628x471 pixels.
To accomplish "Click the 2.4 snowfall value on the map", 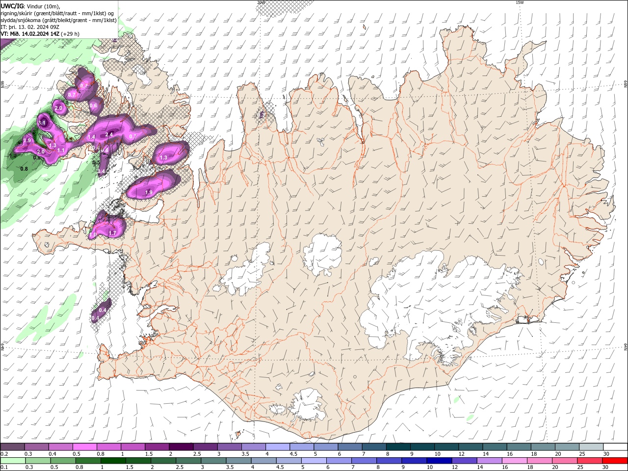I will click(109, 134).
